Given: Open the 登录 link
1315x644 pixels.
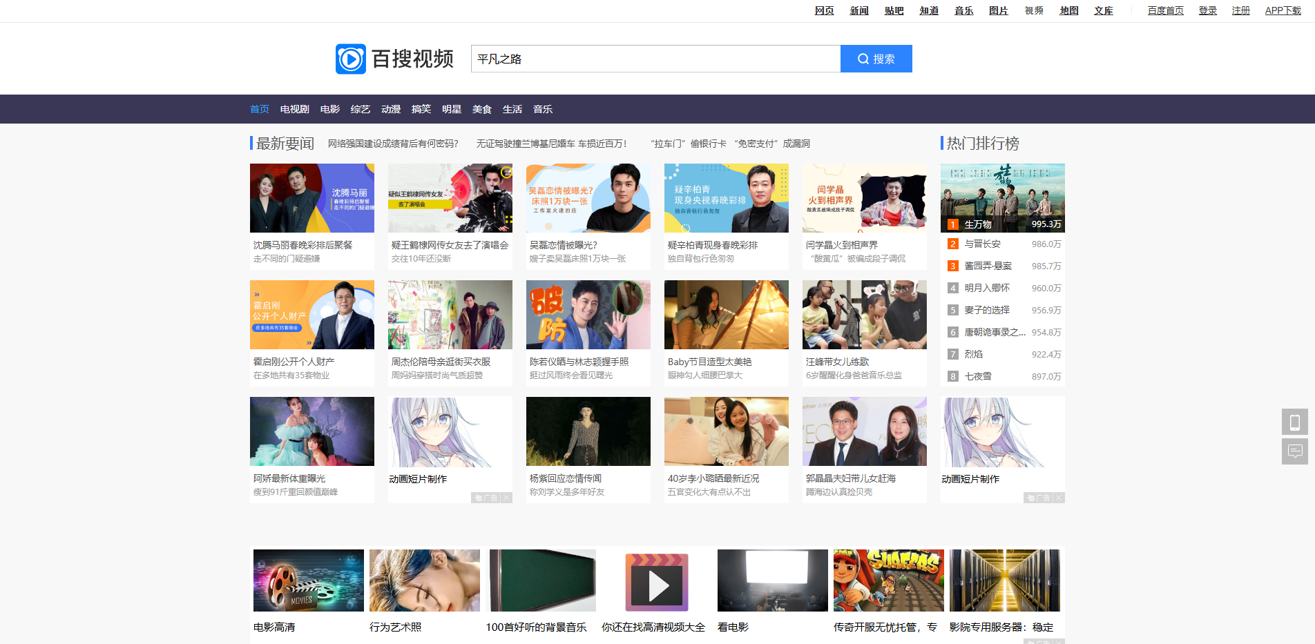Looking at the screenshot, I should pos(1207,10).
